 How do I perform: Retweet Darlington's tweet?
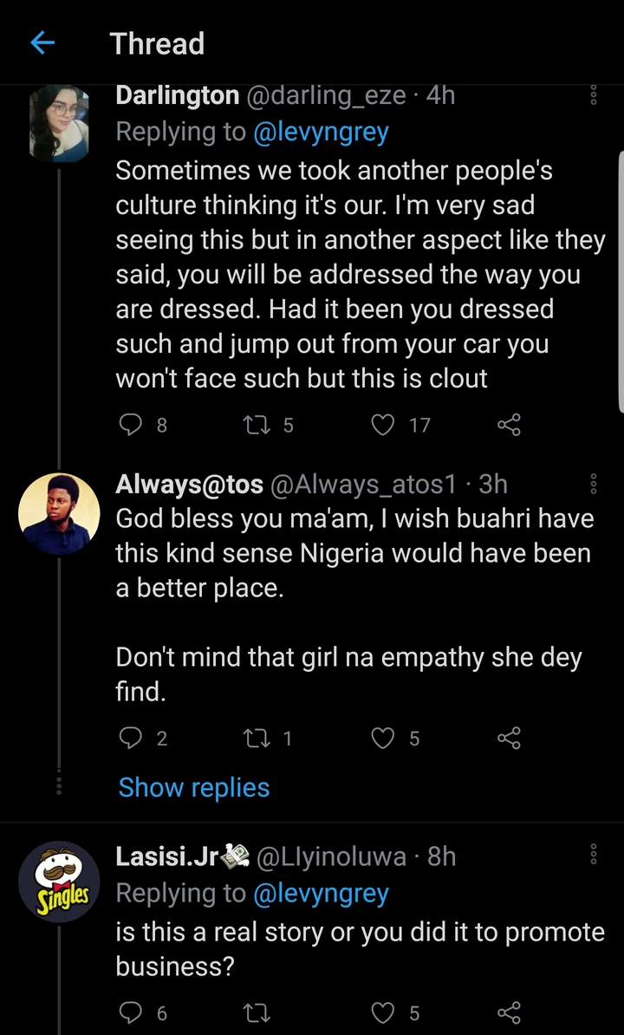coord(259,425)
